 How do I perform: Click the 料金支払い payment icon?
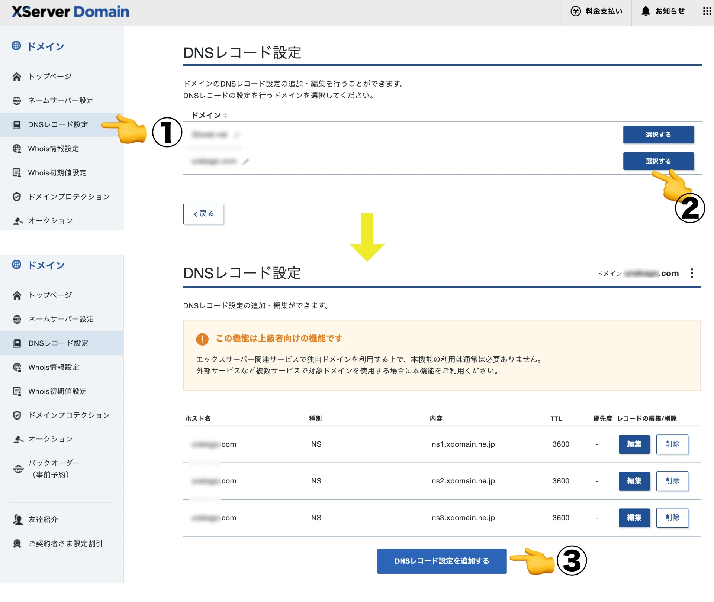point(575,11)
